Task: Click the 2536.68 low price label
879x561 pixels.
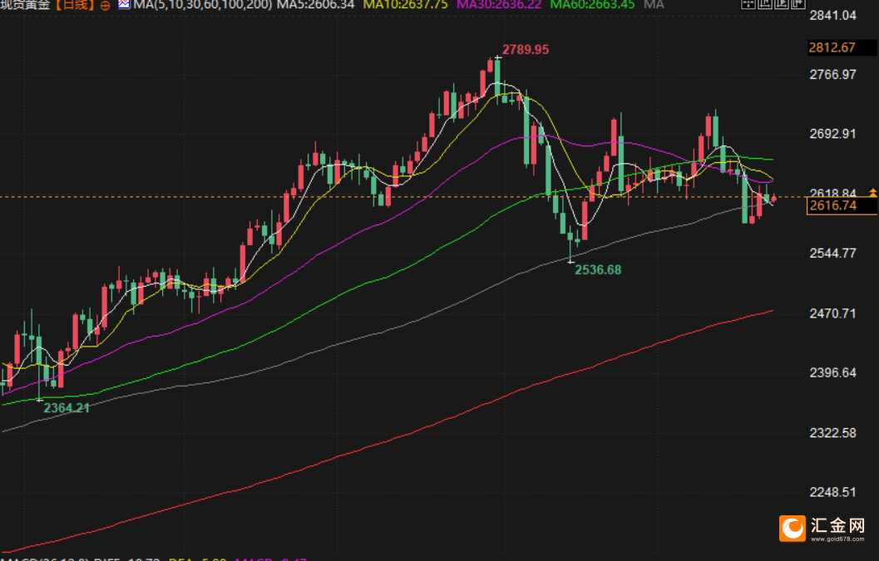Action: point(598,269)
